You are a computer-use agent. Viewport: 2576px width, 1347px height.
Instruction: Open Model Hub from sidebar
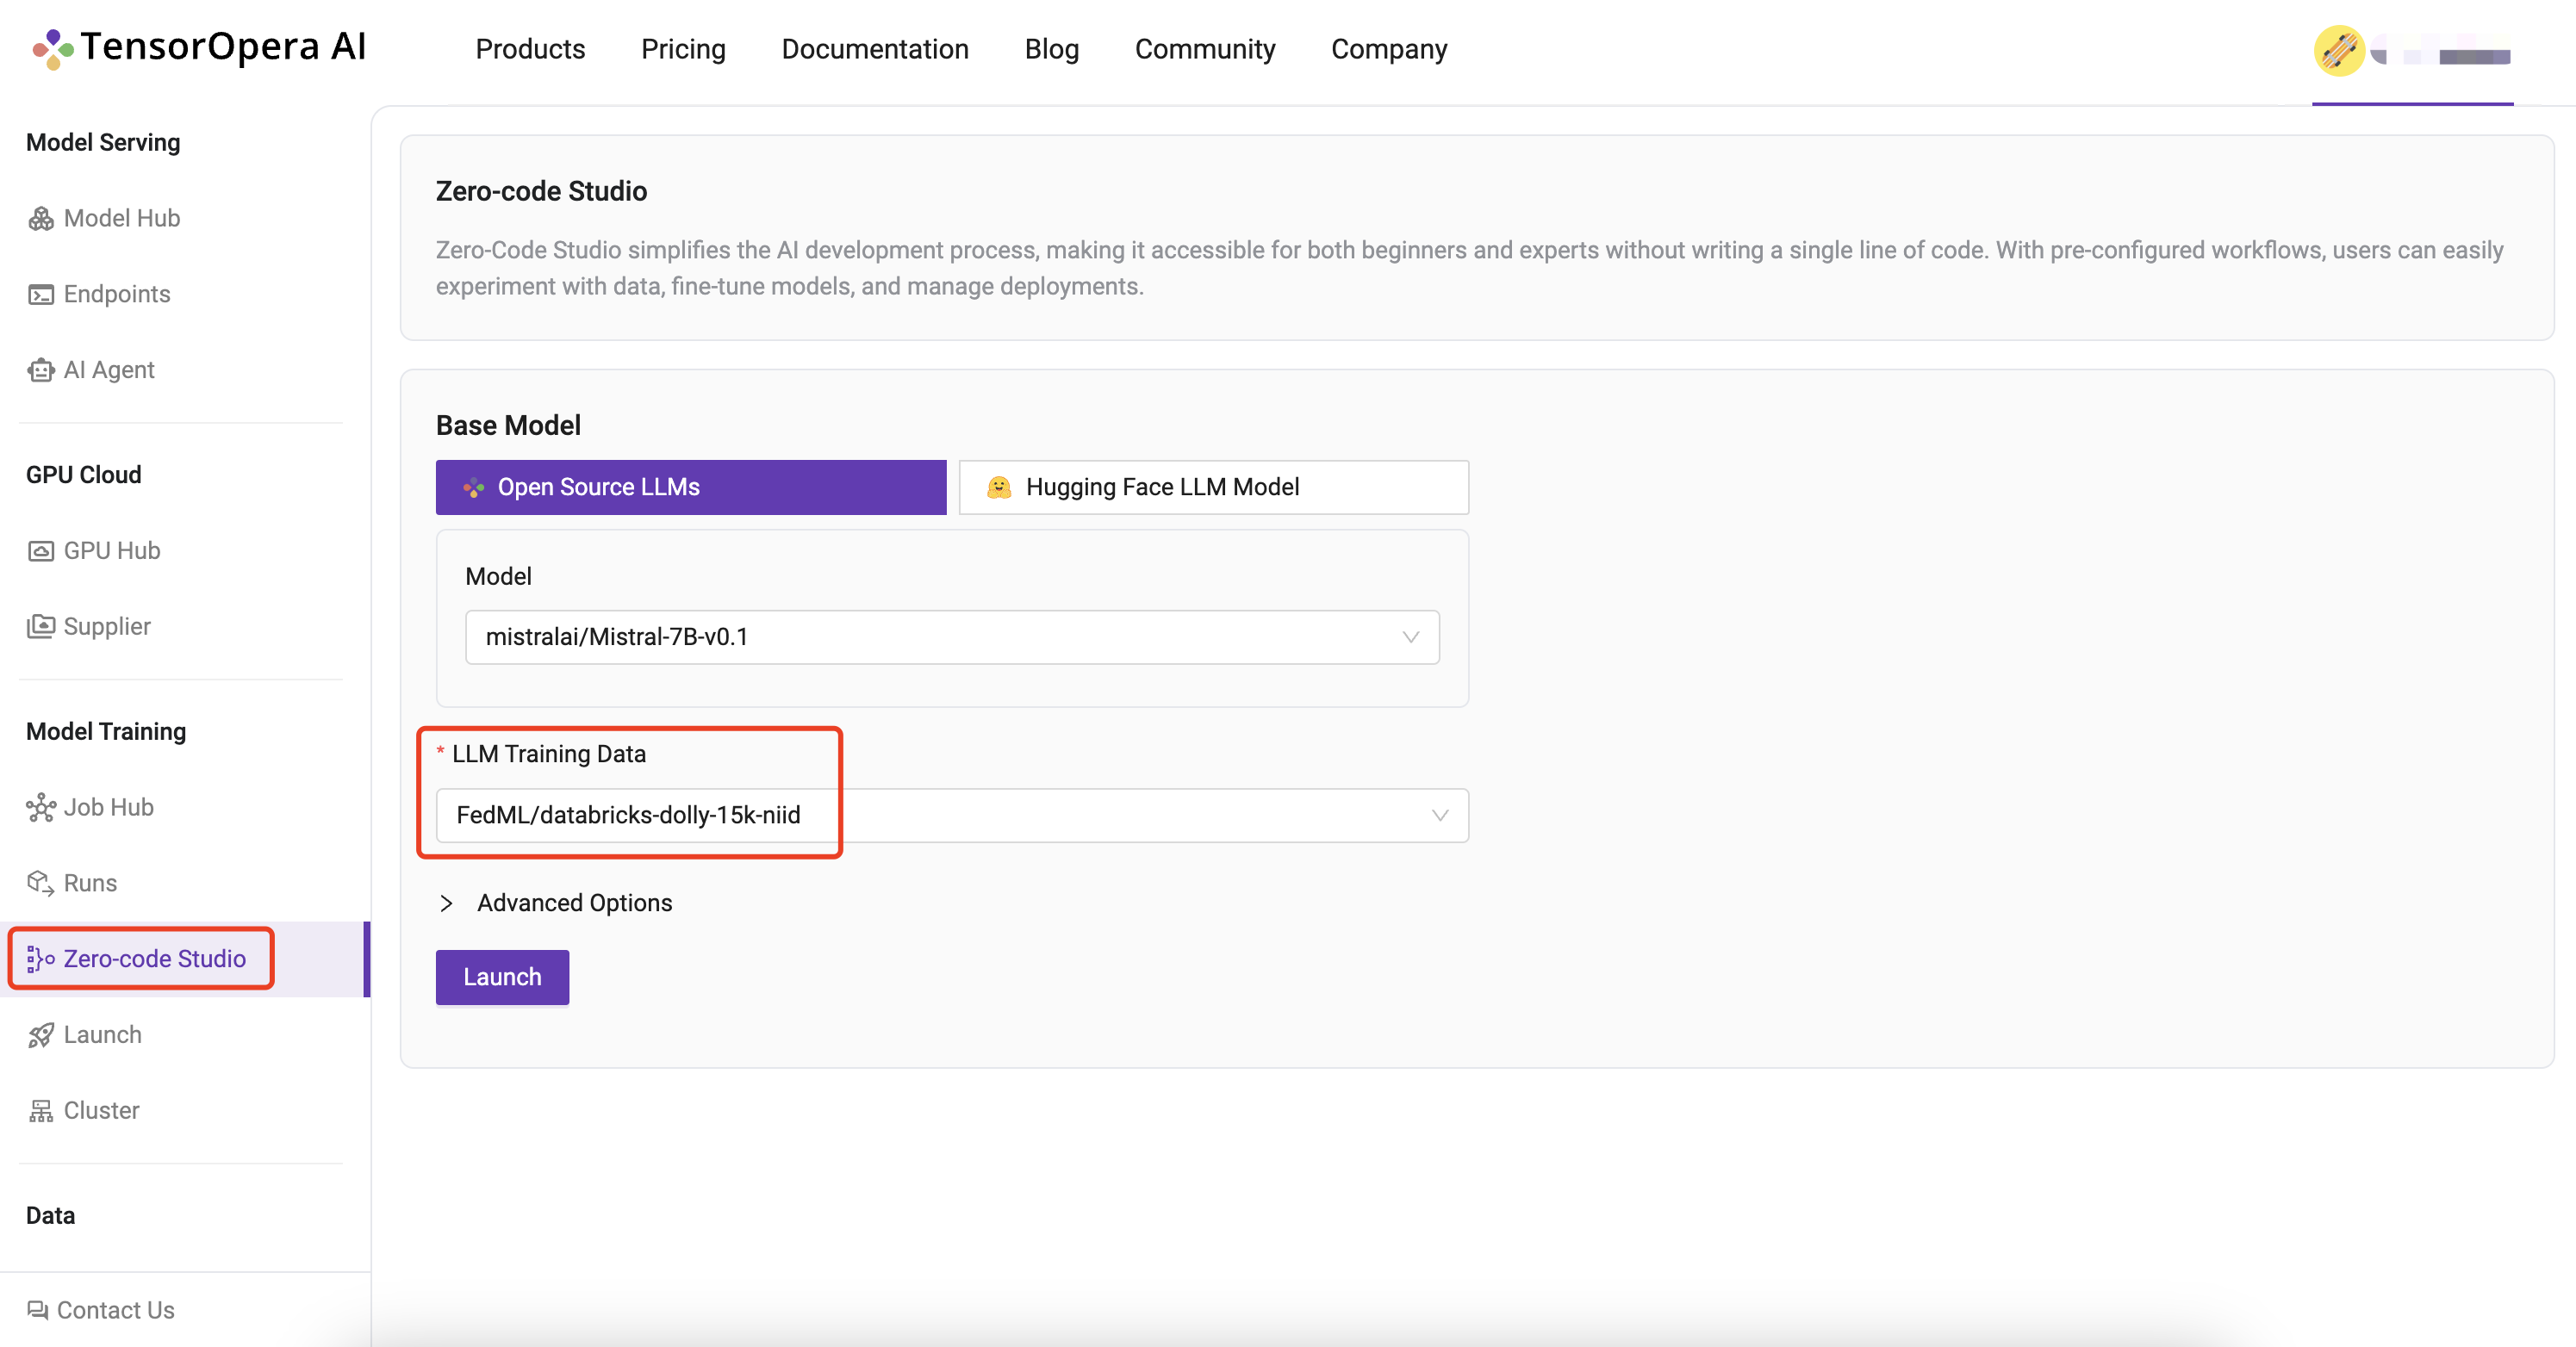[122, 218]
